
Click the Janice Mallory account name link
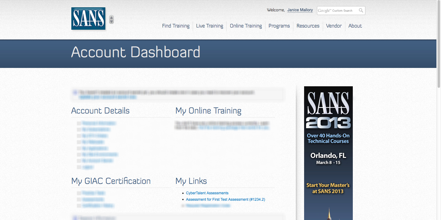pyautogui.click(x=300, y=10)
